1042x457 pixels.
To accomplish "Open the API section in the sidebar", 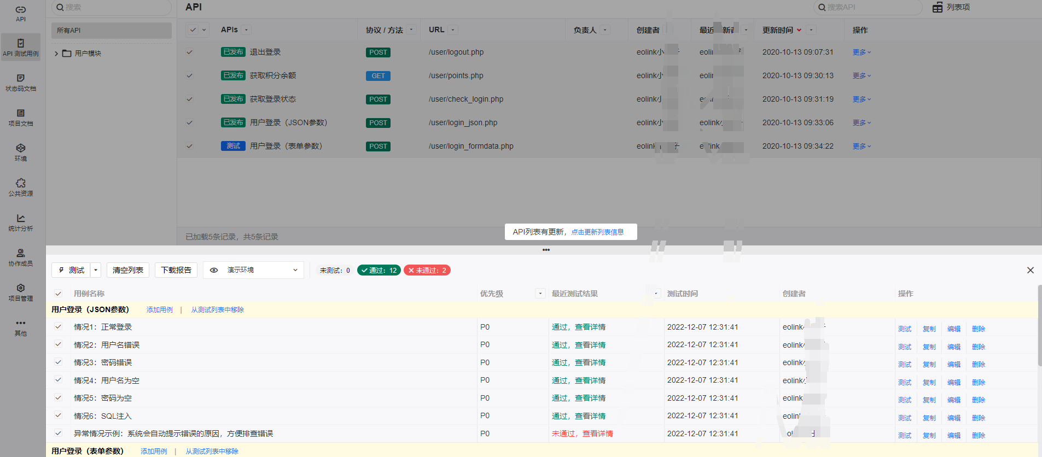I will [21, 14].
